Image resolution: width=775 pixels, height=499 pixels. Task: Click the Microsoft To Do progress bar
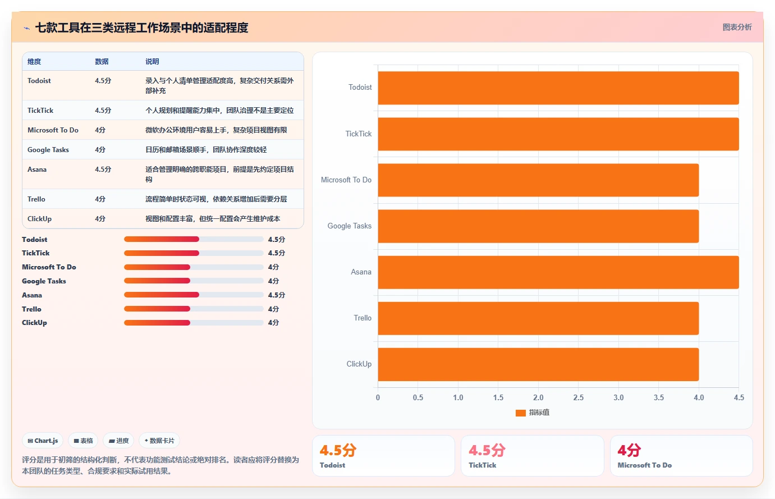[x=194, y=267]
